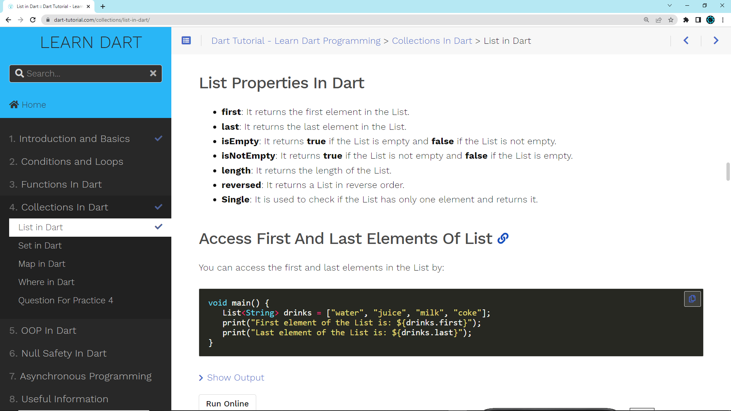Open the browser zoom indicator
The height and width of the screenshot is (411, 731).
pyautogui.click(x=646, y=20)
